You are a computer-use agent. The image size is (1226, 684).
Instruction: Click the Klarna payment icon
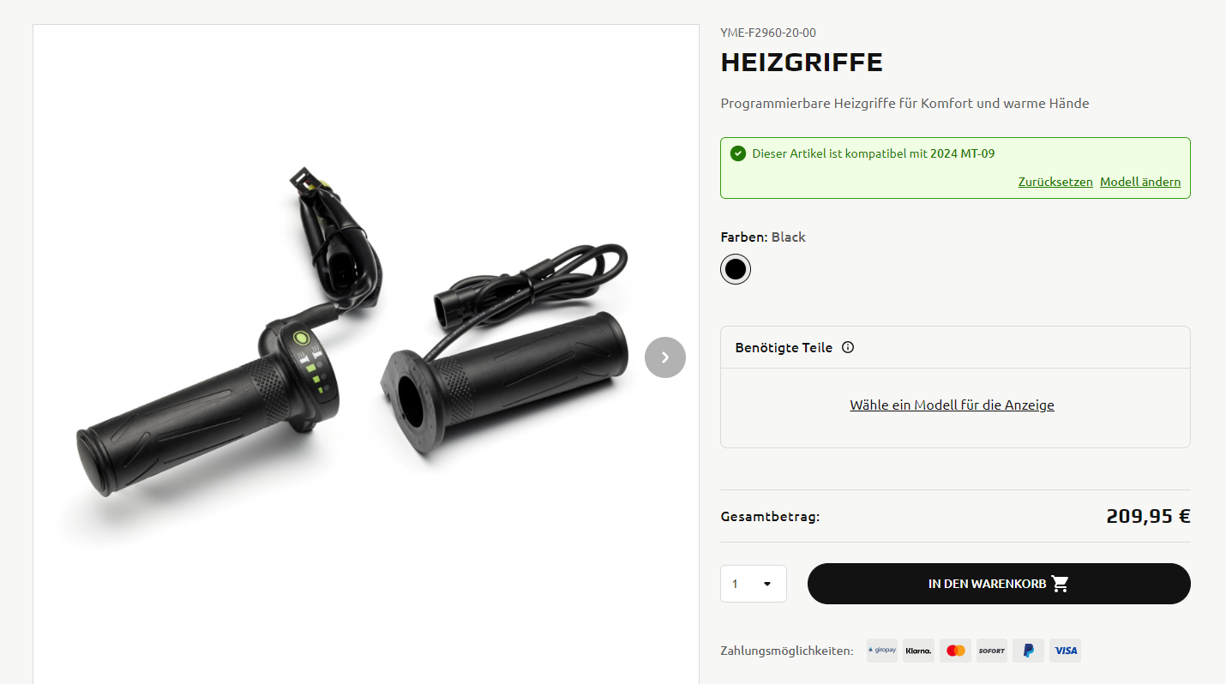click(919, 651)
